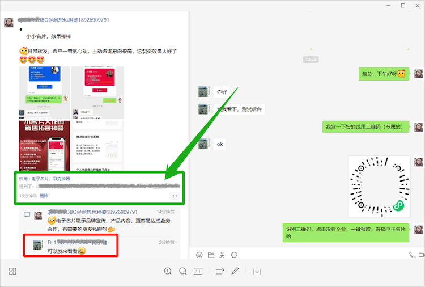Click the 2分钟前 comment timestamp

point(167,242)
